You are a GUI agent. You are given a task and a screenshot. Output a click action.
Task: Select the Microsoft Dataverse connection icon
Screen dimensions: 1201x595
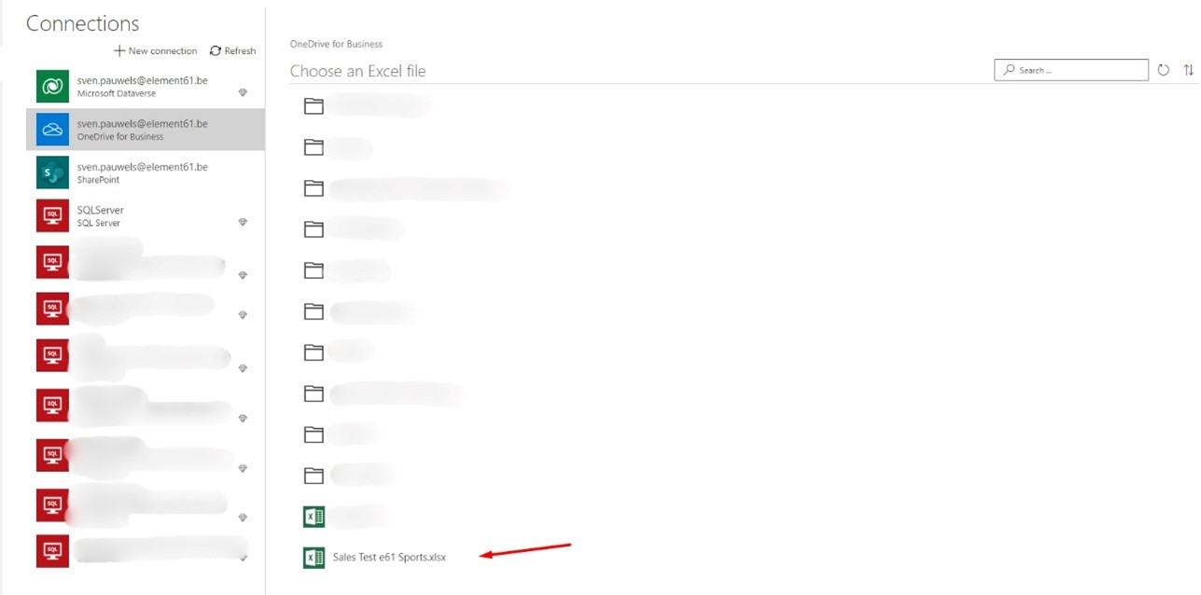(x=52, y=86)
